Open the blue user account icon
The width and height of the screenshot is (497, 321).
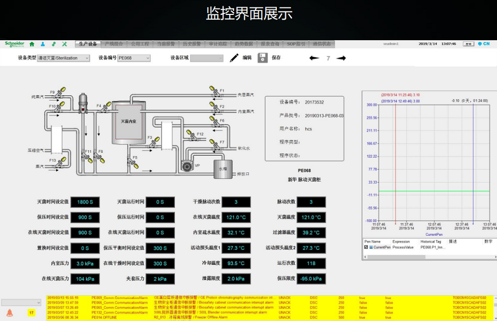(x=43, y=44)
